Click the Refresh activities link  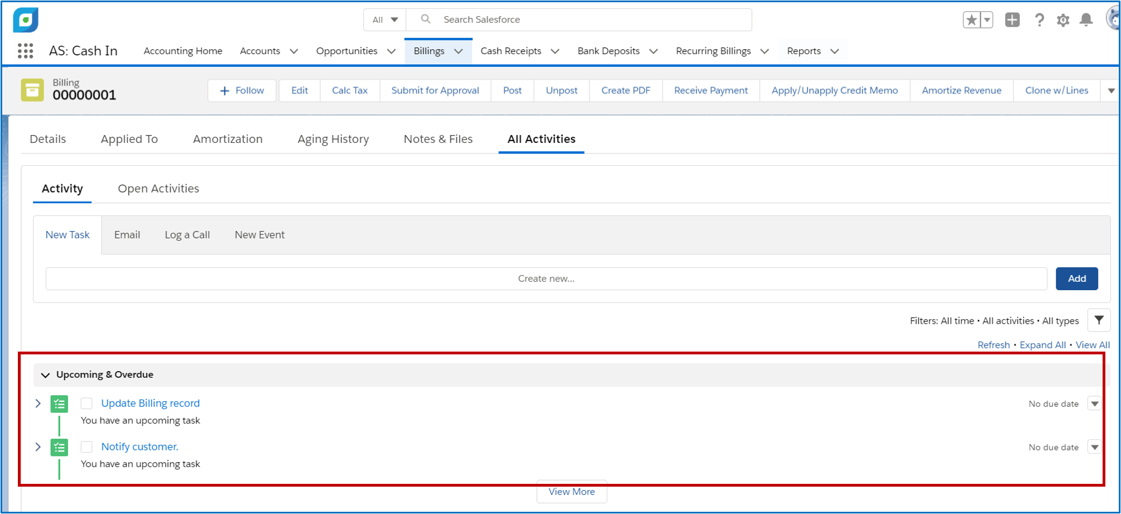click(994, 345)
